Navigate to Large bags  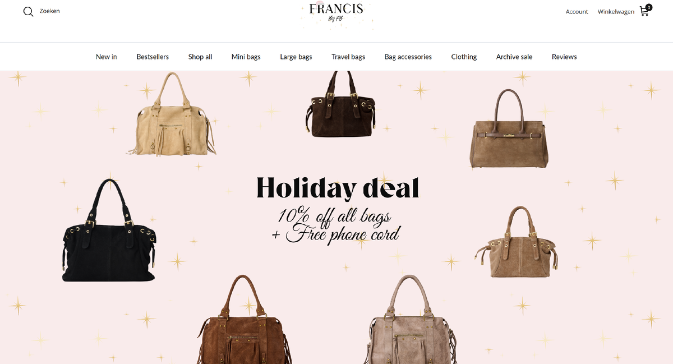tap(296, 57)
